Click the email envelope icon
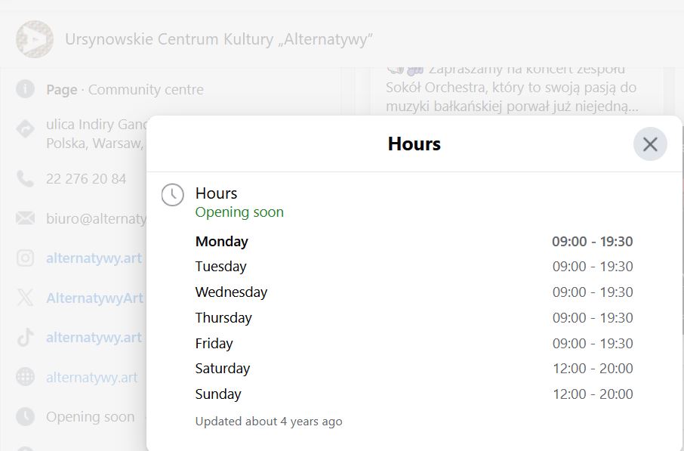This screenshot has width=684, height=451. click(26, 218)
